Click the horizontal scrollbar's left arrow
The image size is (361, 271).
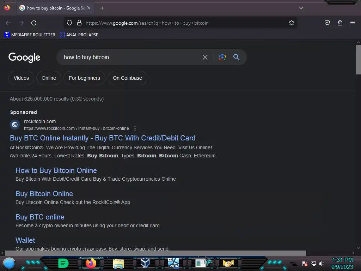tap(2, 253)
